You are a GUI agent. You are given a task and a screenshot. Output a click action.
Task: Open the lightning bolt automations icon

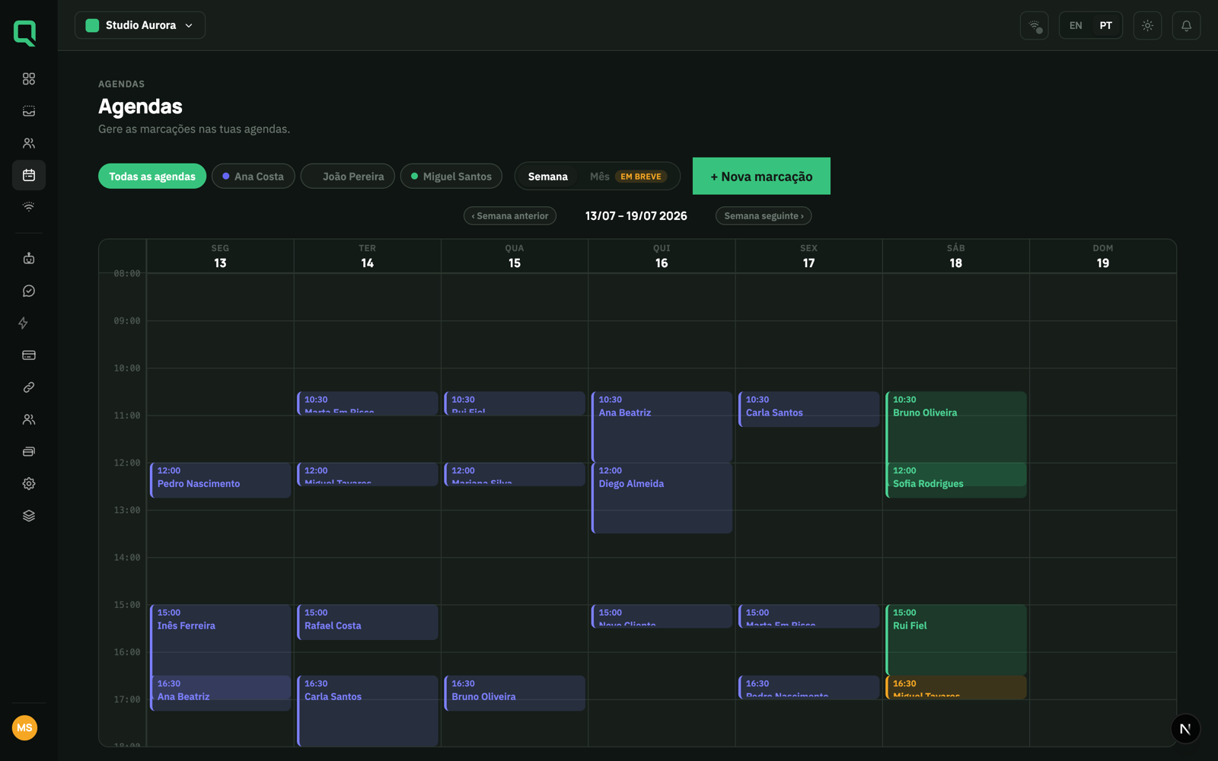[x=24, y=323]
